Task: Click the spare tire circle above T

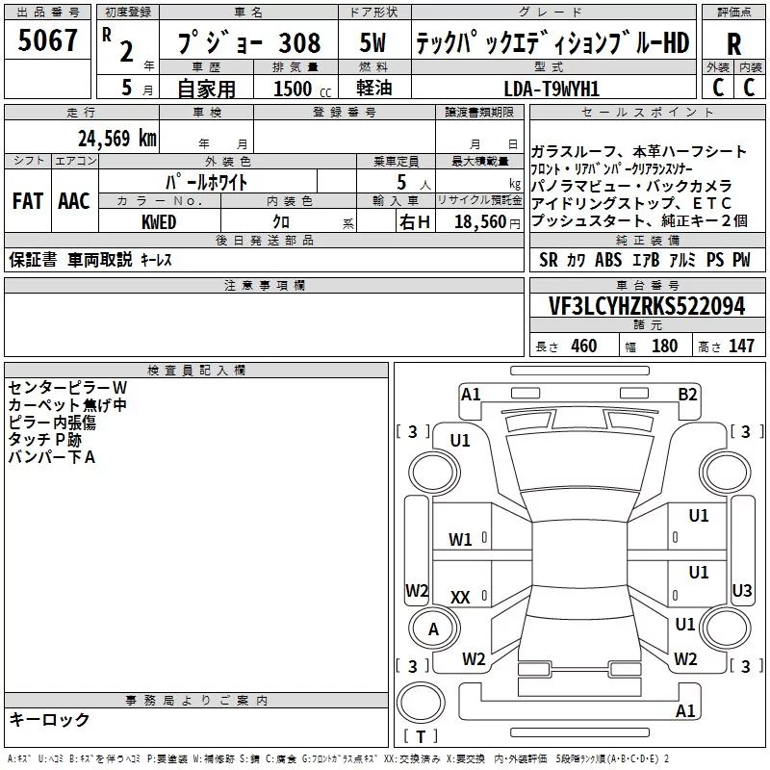Action: (421, 703)
